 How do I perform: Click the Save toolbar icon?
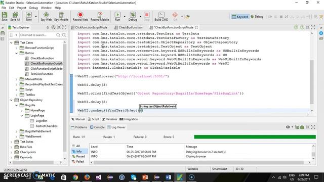(x=5, y=16)
